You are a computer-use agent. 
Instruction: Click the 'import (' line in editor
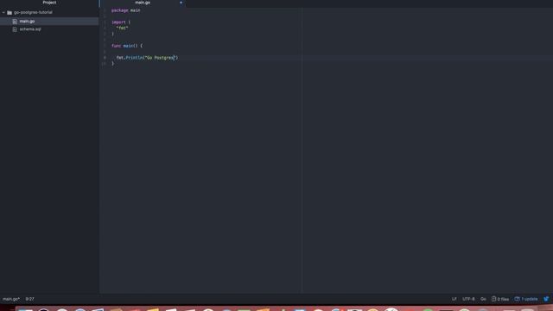(121, 22)
